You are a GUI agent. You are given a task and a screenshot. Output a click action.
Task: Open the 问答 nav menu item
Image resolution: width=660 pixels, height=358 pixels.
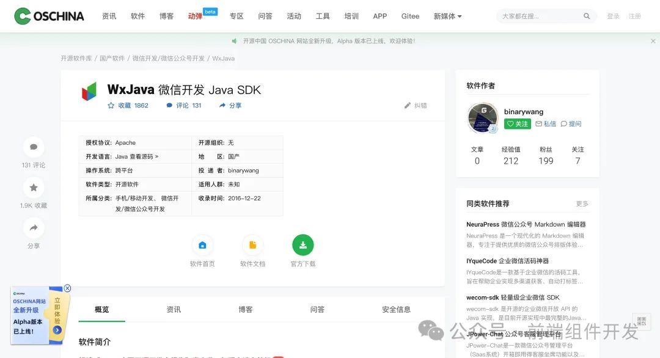(265, 16)
